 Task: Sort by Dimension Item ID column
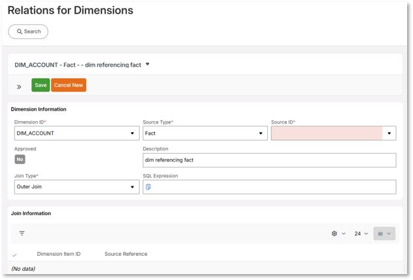point(59,254)
